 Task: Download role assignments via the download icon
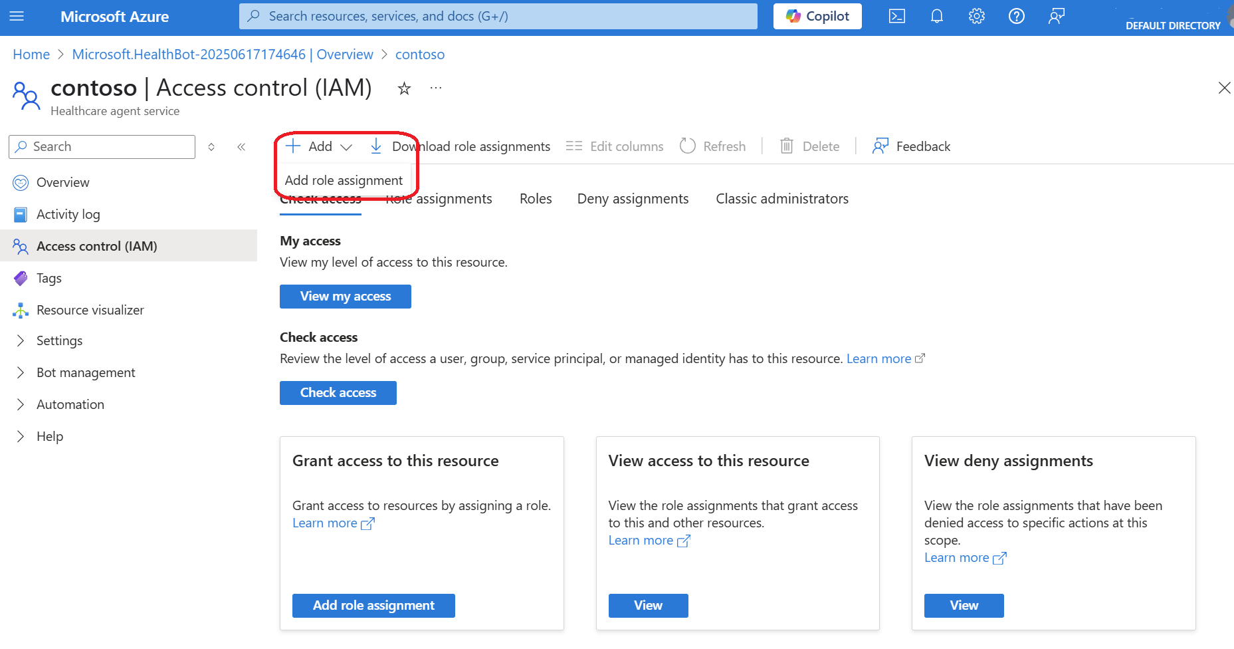[376, 146]
